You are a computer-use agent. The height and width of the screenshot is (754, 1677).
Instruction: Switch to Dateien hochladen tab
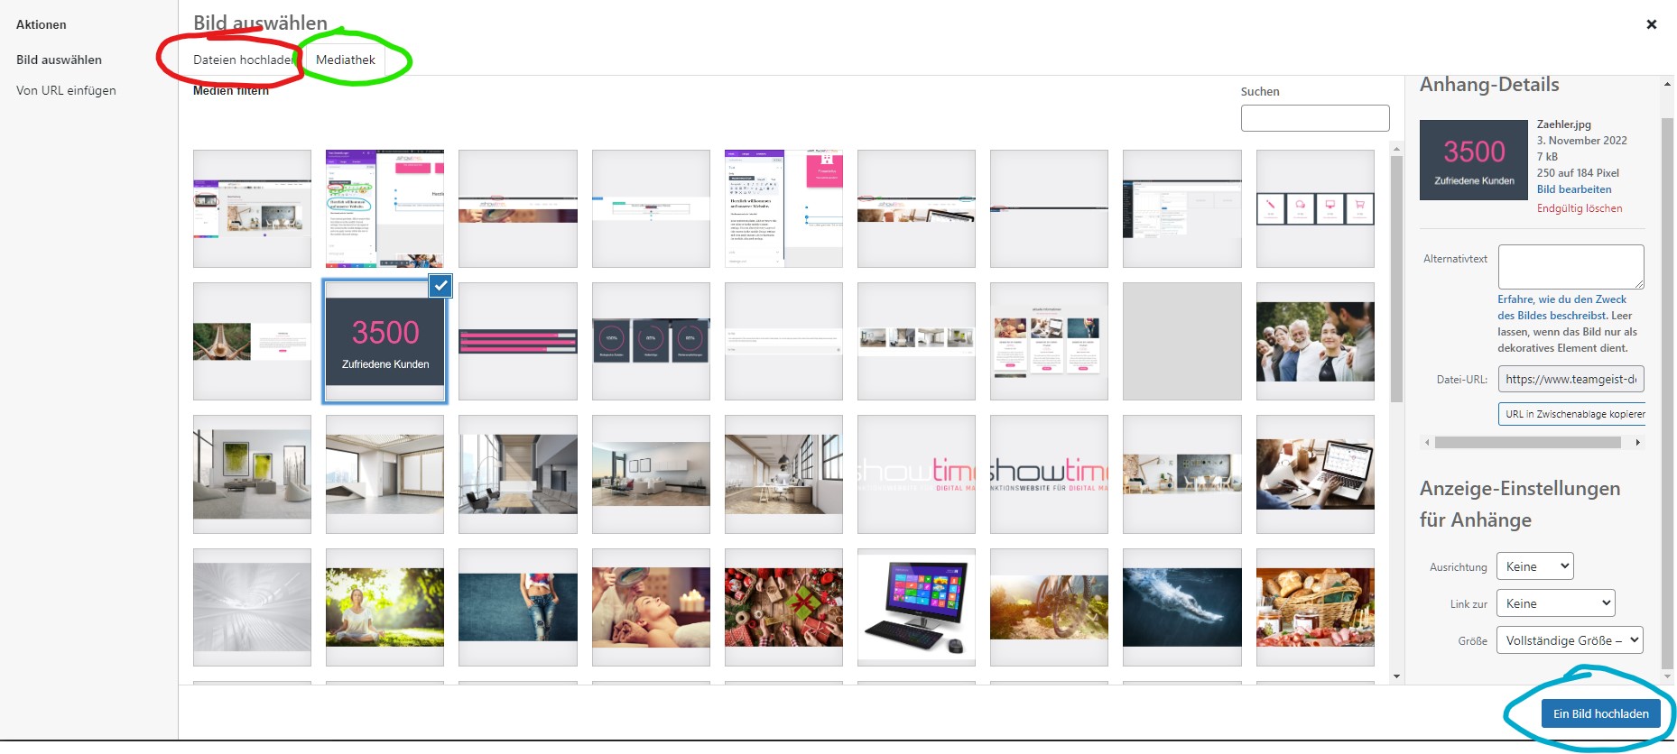pyautogui.click(x=244, y=60)
